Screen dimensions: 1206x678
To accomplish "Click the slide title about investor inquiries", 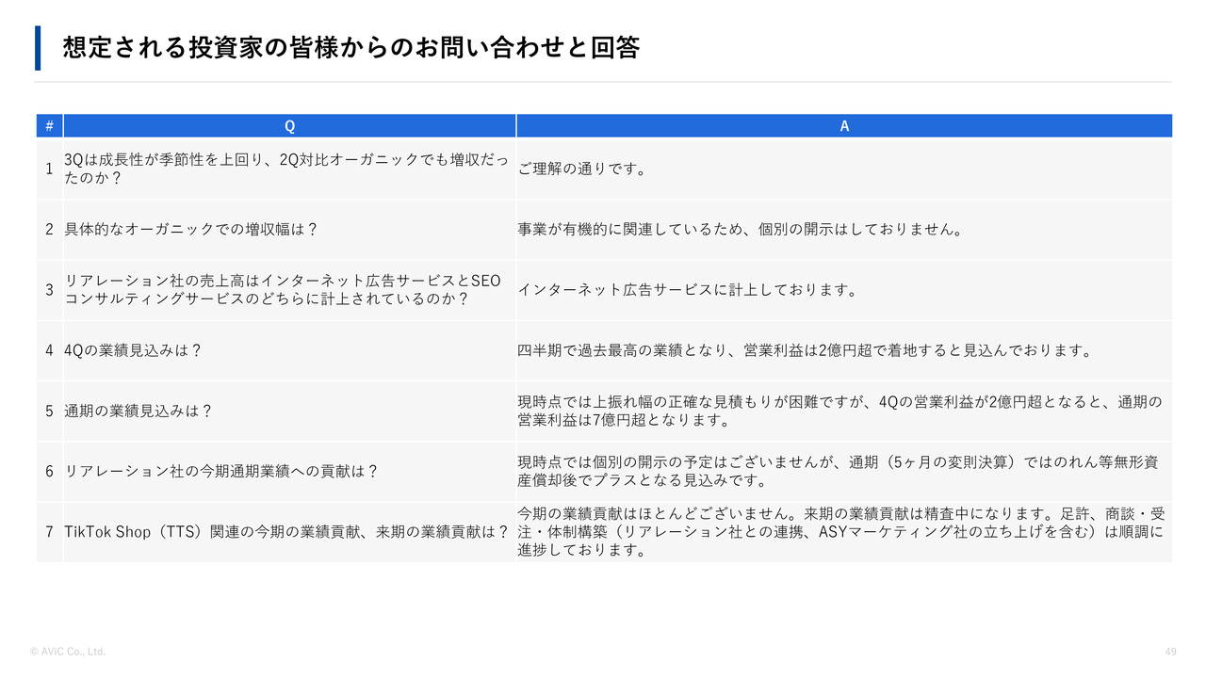I will point(350,48).
